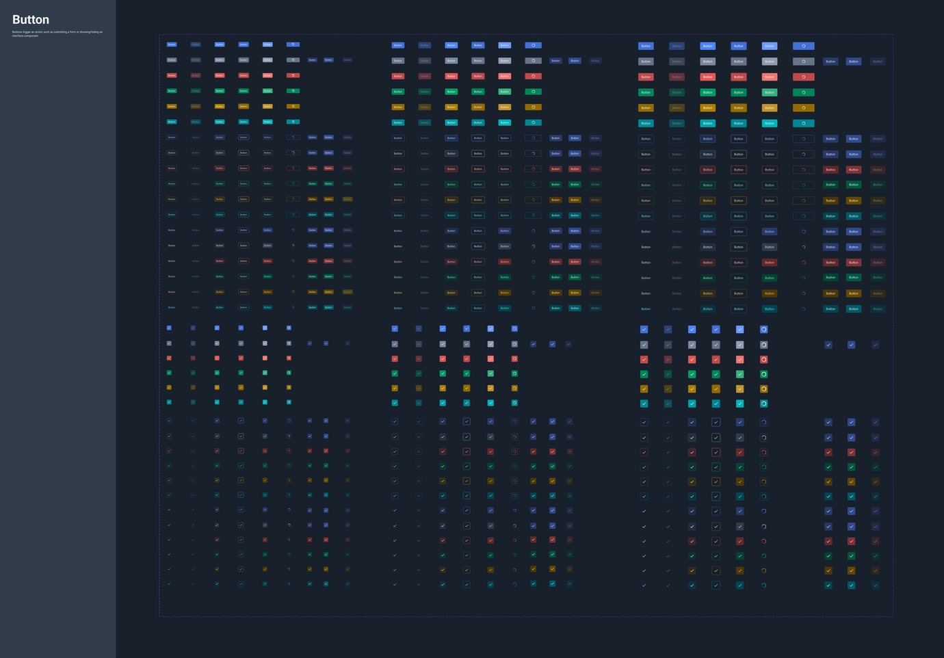944x658 pixels.
Task: Select the smallest group's solid teal square spinner icon
Action: (289, 402)
